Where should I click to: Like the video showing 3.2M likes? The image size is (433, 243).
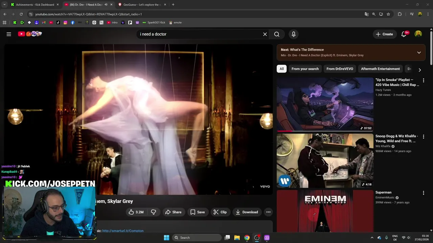(x=136, y=212)
